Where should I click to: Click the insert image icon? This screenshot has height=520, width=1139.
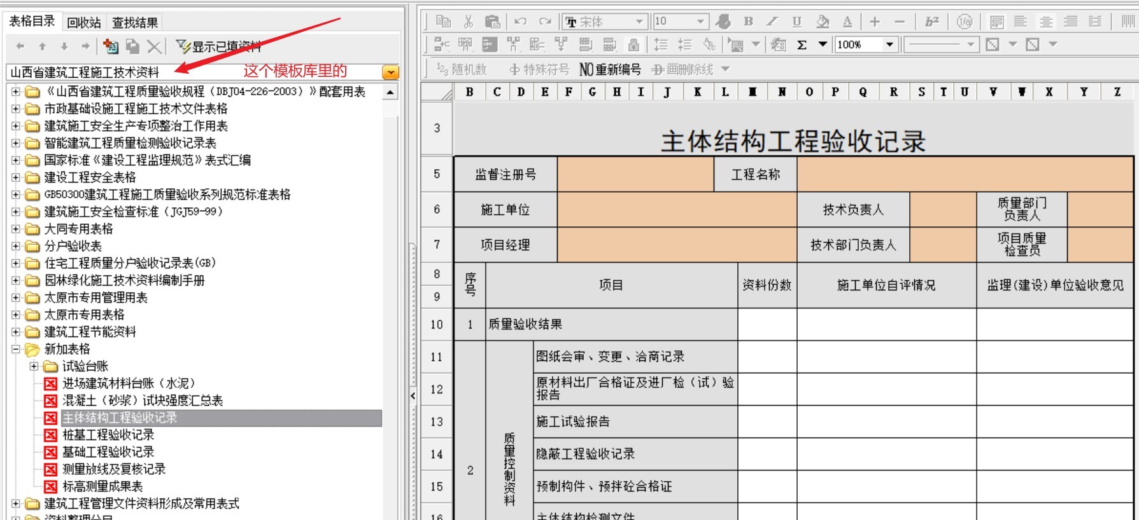(x=737, y=45)
